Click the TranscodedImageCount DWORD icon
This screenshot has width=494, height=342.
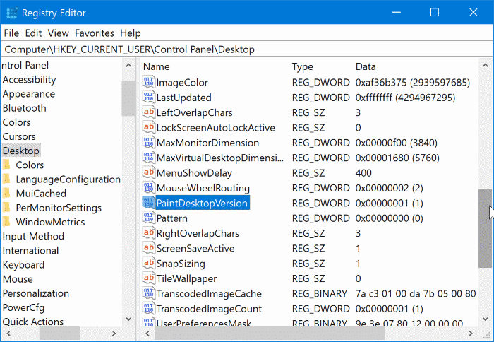coord(148,309)
